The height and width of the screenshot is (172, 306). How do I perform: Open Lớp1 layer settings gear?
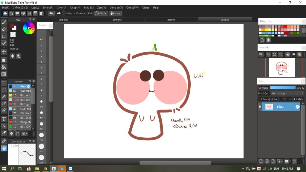coord(297,107)
